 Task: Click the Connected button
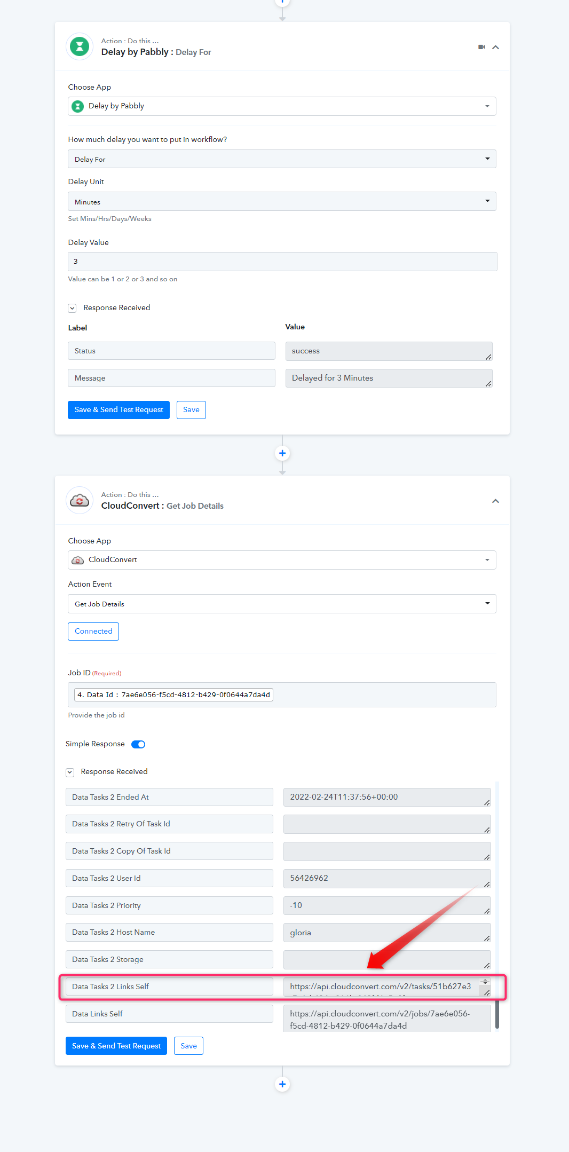coord(93,632)
